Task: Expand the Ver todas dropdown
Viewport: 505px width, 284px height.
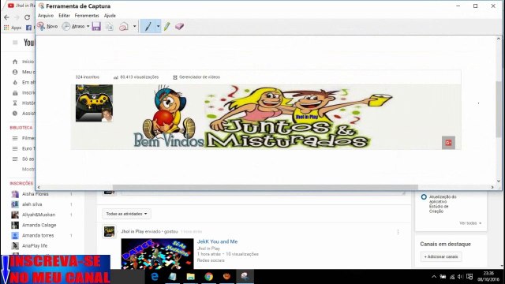Action: coord(470,223)
